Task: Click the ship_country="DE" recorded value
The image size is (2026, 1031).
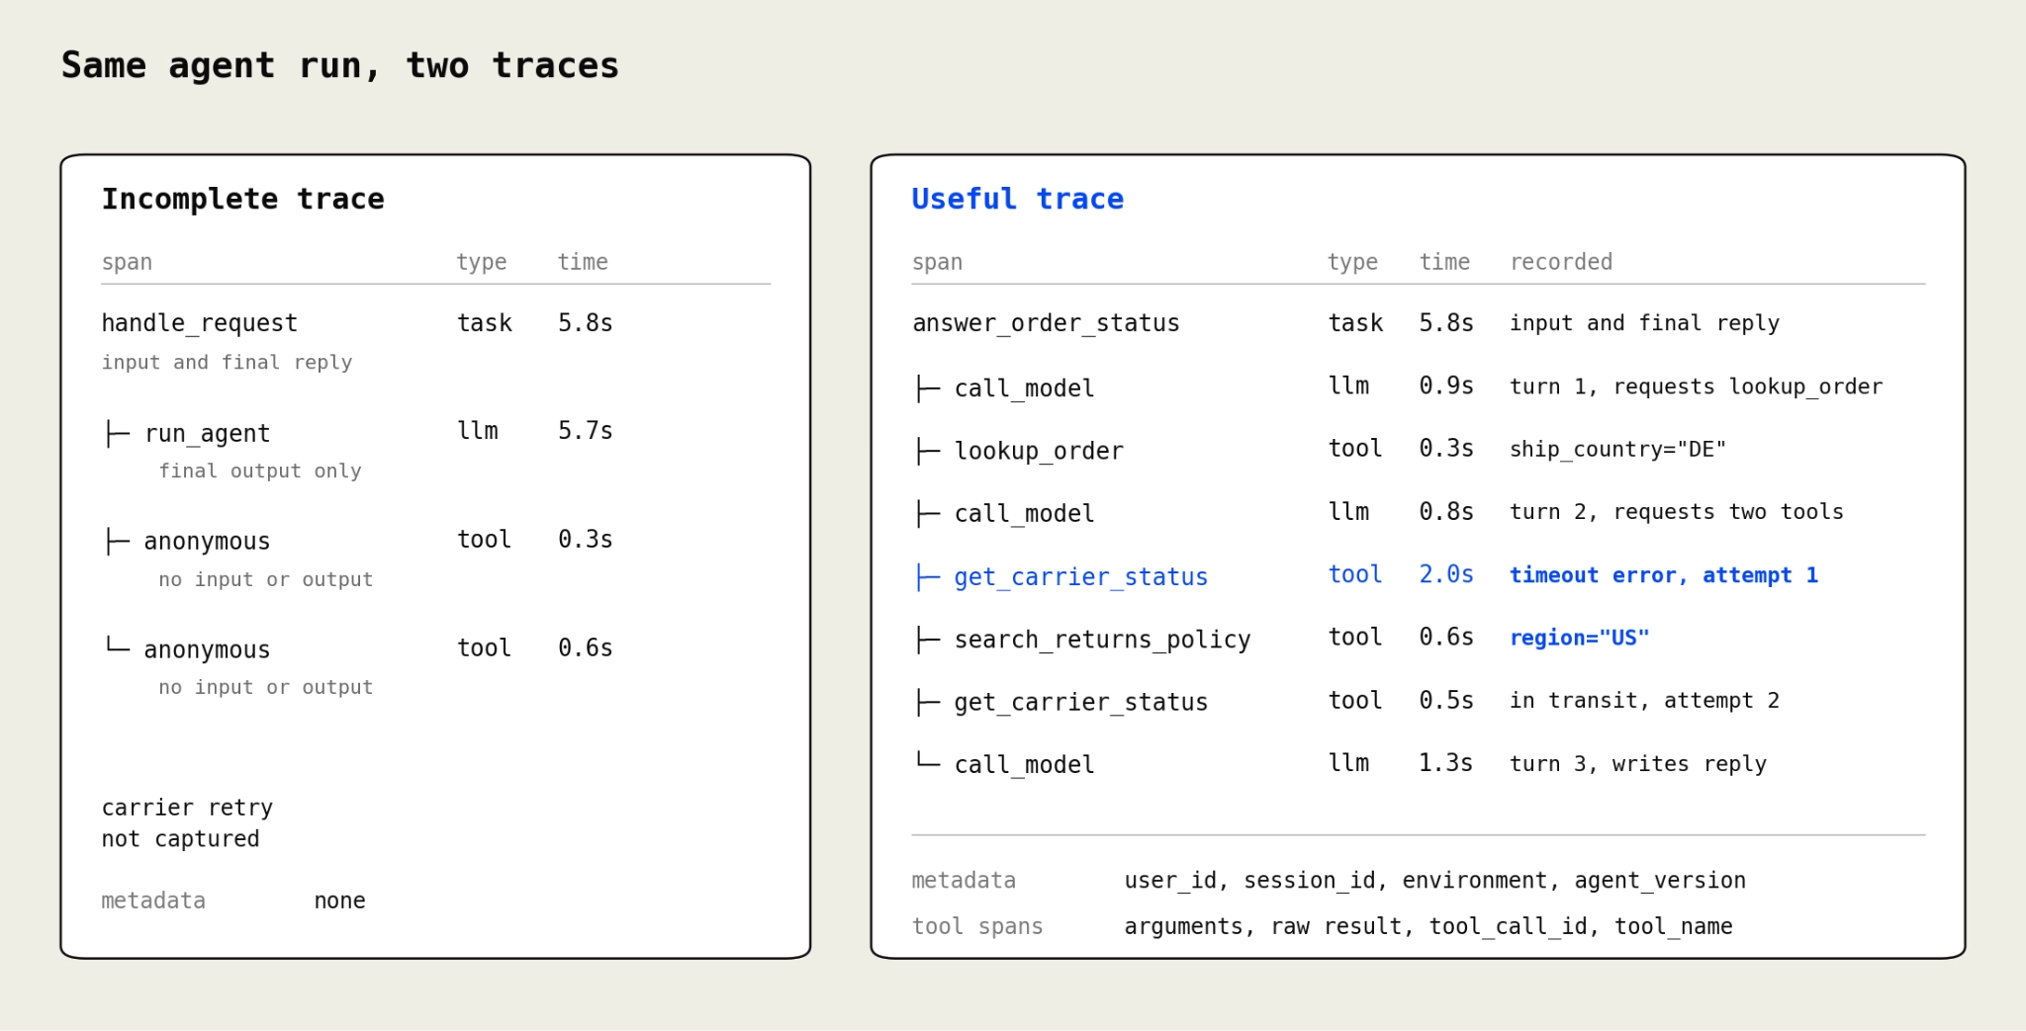Action: pos(1617,449)
